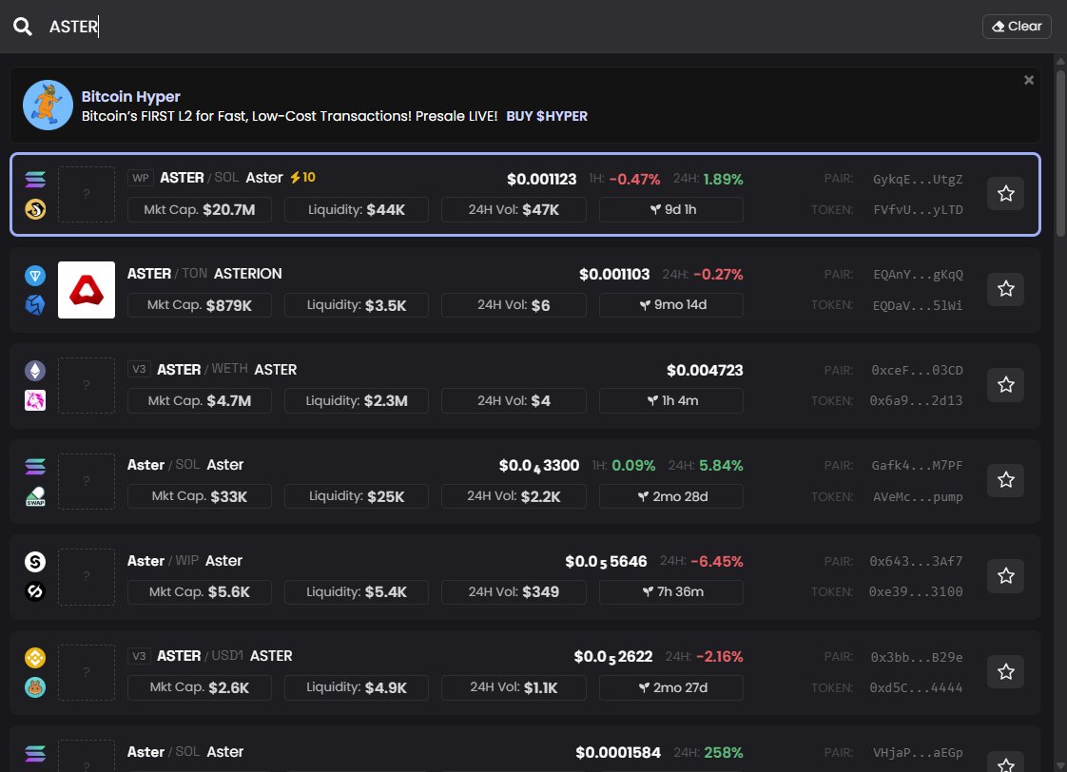Click Solana icon on Gafk4 row
Viewport: 1067px width, 772px height.
(35, 466)
